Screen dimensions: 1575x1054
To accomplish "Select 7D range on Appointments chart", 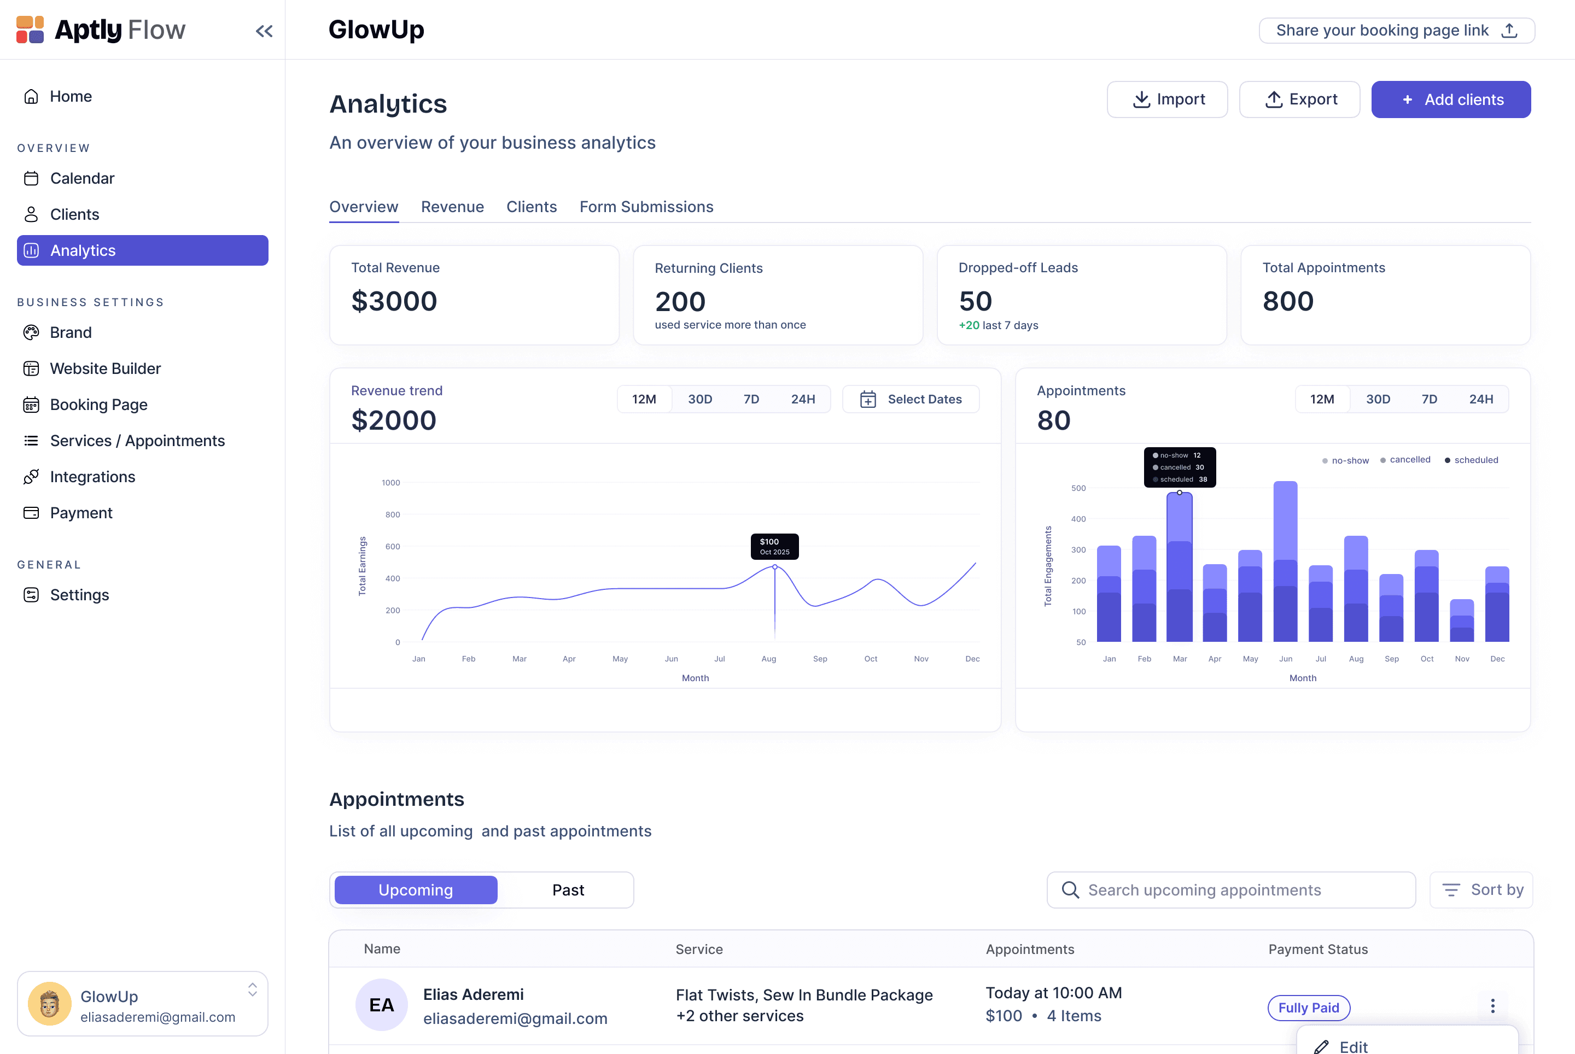I will pyautogui.click(x=1429, y=399).
